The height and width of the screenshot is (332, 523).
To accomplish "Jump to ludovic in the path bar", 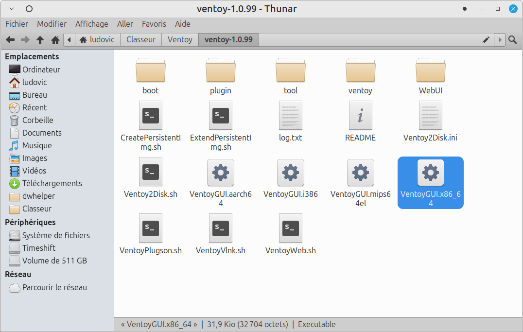I will pyautogui.click(x=97, y=40).
